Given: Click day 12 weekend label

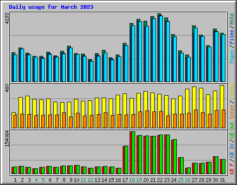Looking at the screenshot, I should pos(90,180).
